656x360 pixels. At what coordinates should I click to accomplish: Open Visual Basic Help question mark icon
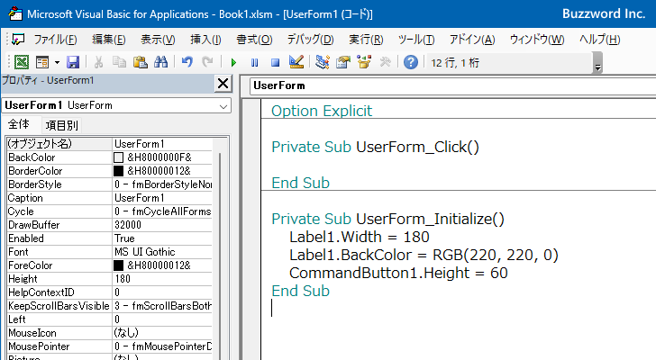(411, 62)
